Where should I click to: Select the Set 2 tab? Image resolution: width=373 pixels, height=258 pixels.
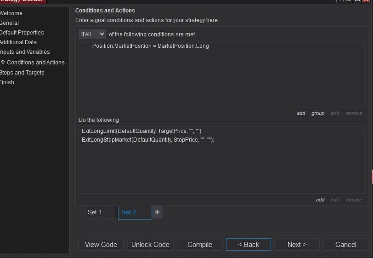[x=129, y=212]
